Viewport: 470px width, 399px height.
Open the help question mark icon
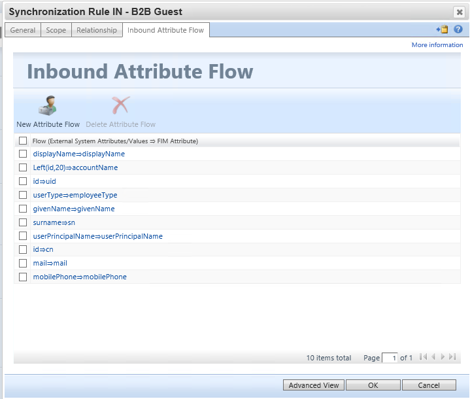[458, 29]
